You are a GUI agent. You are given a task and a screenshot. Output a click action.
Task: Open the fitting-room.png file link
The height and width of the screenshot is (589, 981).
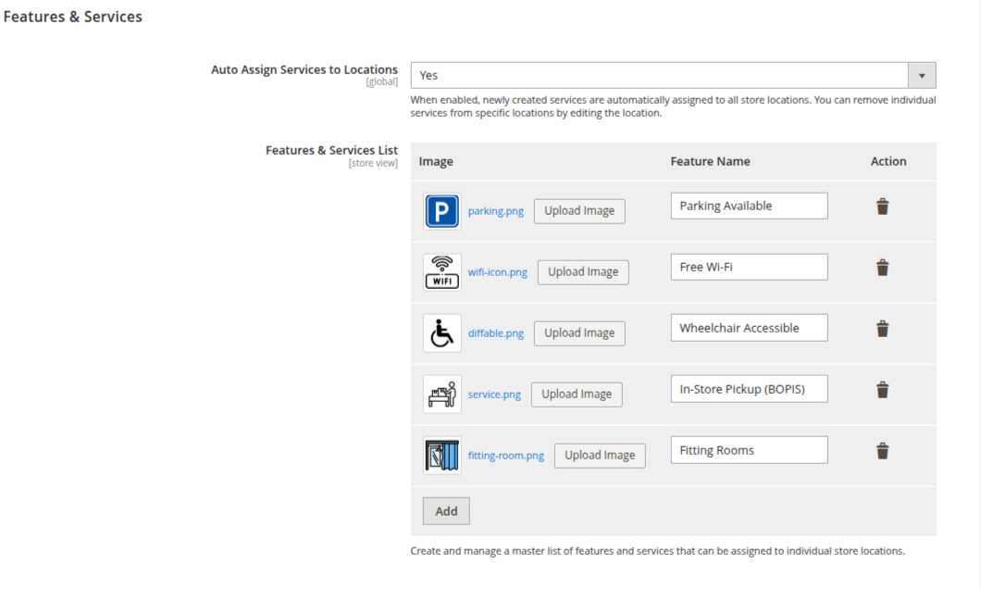click(505, 456)
